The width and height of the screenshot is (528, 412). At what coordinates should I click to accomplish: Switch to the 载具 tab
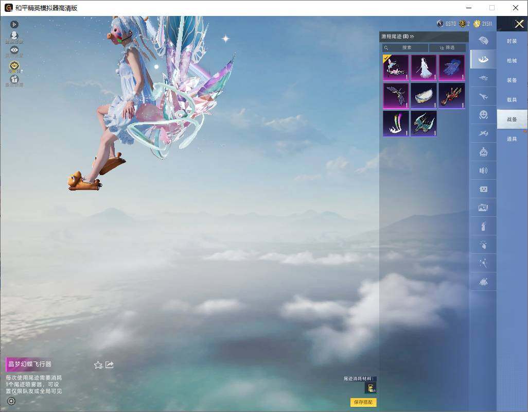coord(512,100)
